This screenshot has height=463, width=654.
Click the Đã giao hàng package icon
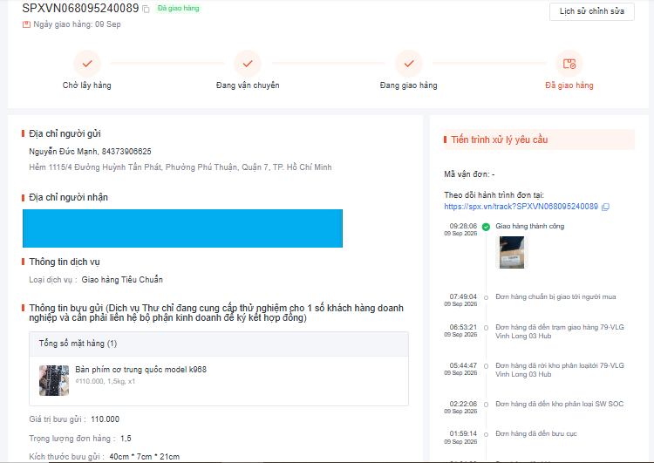pyautogui.click(x=569, y=64)
